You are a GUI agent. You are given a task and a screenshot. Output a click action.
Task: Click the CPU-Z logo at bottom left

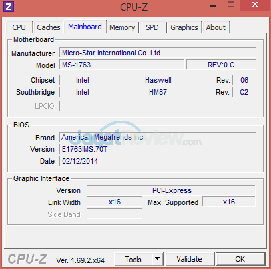(27, 259)
